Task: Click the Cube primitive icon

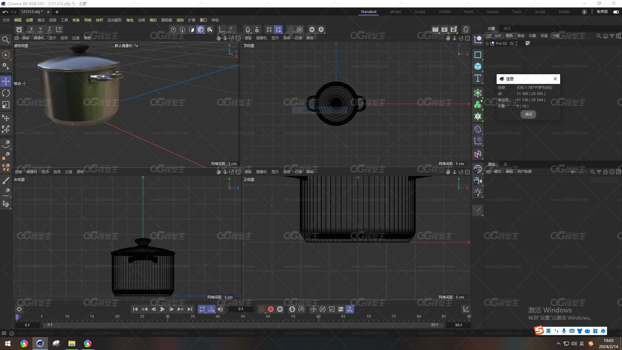Action: point(478,66)
